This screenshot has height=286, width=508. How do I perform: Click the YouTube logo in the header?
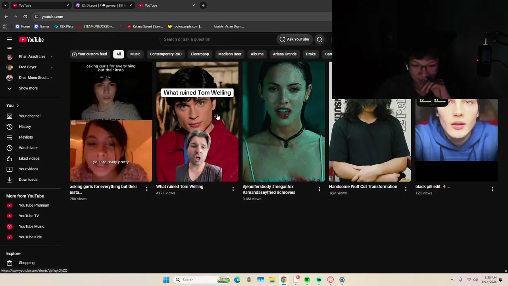tap(31, 39)
